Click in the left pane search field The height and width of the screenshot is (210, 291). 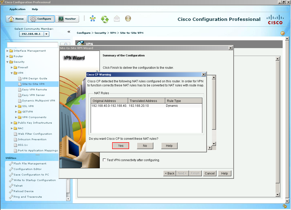point(33,45)
